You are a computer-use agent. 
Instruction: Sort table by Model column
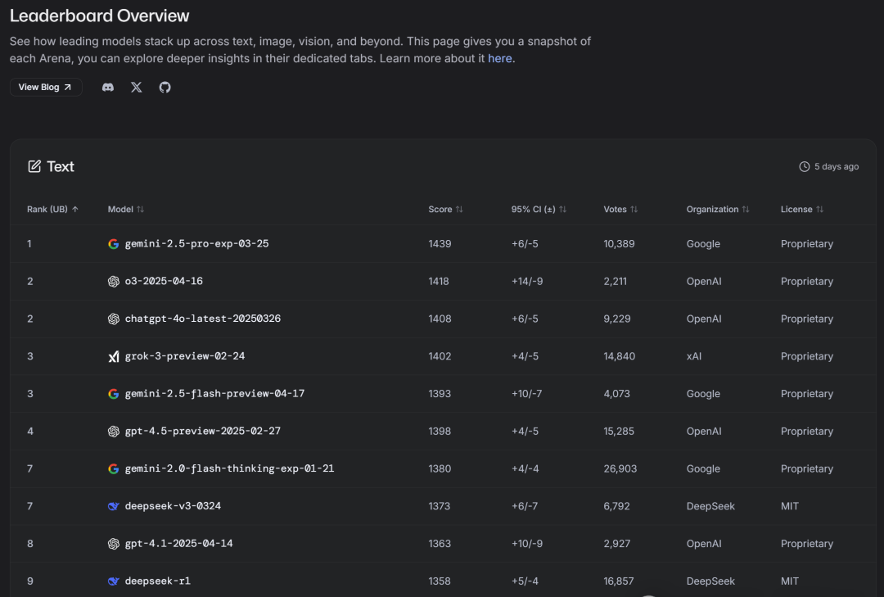(126, 210)
